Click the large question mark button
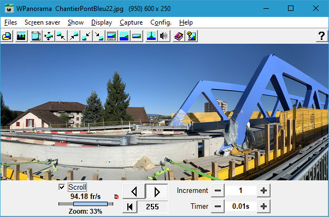This screenshot has height=217, width=329. coord(322,36)
